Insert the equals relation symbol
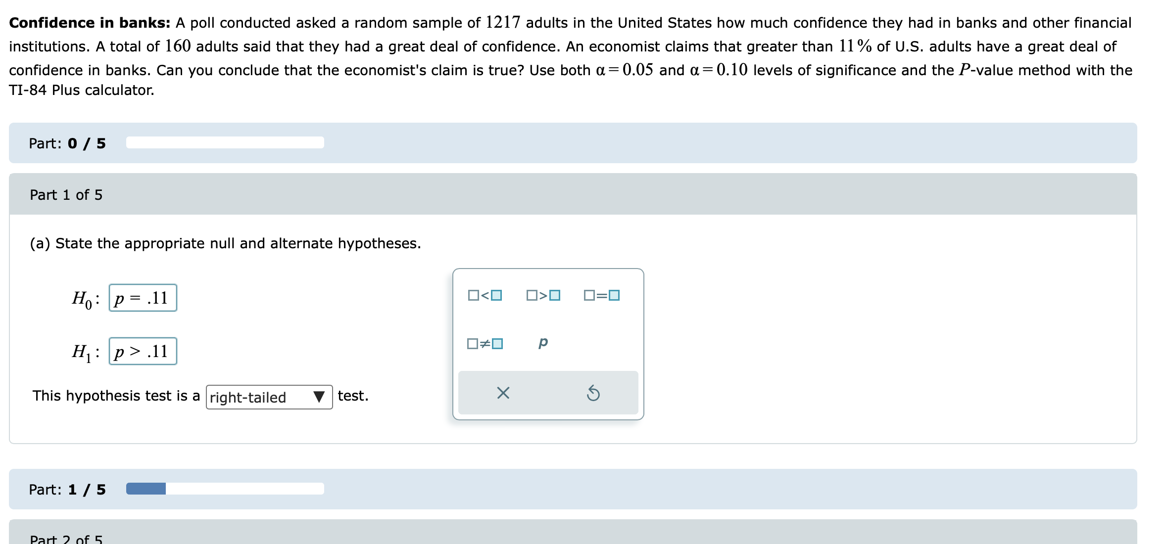This screenshot has width=1166, height=544. coord(600,295)
